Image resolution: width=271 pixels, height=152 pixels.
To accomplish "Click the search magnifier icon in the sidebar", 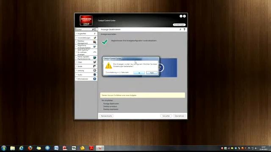I will point(93,30).
